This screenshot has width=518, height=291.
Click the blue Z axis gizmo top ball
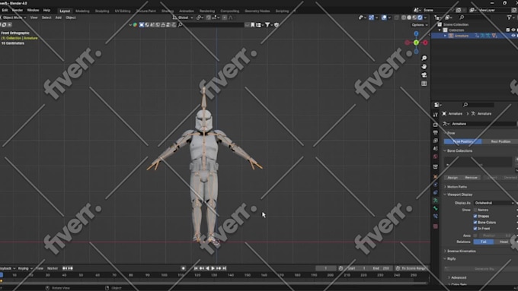[x=416, y=33]
